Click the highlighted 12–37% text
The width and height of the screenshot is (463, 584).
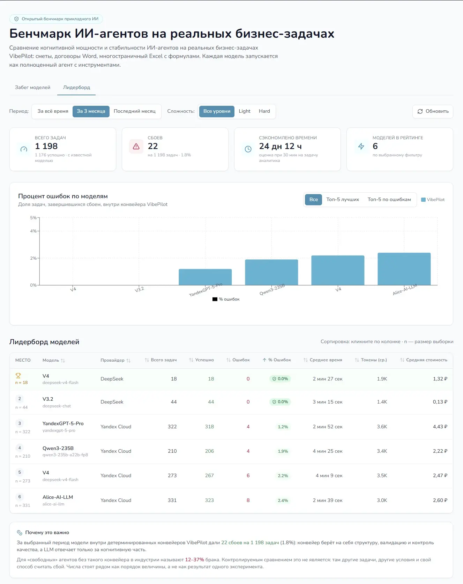coord(194,560)
